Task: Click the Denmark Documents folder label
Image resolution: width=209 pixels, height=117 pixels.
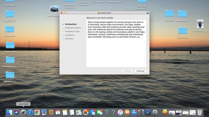Action: pyautogui.click(x=83, y=3)
